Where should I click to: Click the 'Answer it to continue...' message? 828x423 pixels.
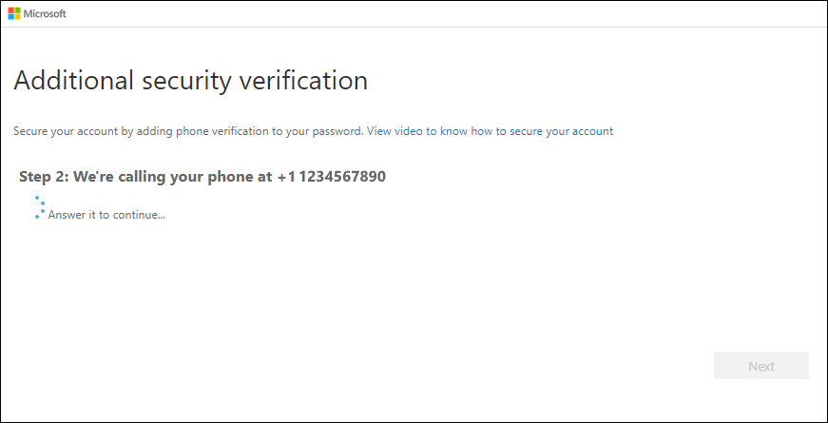tap(106, 215)
